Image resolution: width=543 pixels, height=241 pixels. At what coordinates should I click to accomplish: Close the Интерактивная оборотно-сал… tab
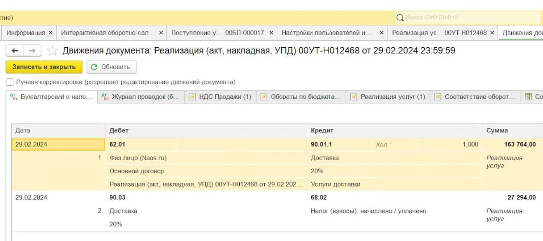pyautogui.click(x=161, y=33)
